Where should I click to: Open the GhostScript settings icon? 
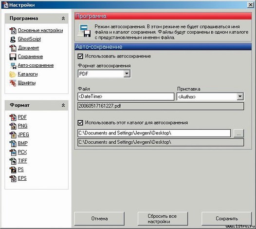click(13, 39)
